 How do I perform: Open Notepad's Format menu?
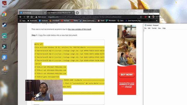coord(154,28)
